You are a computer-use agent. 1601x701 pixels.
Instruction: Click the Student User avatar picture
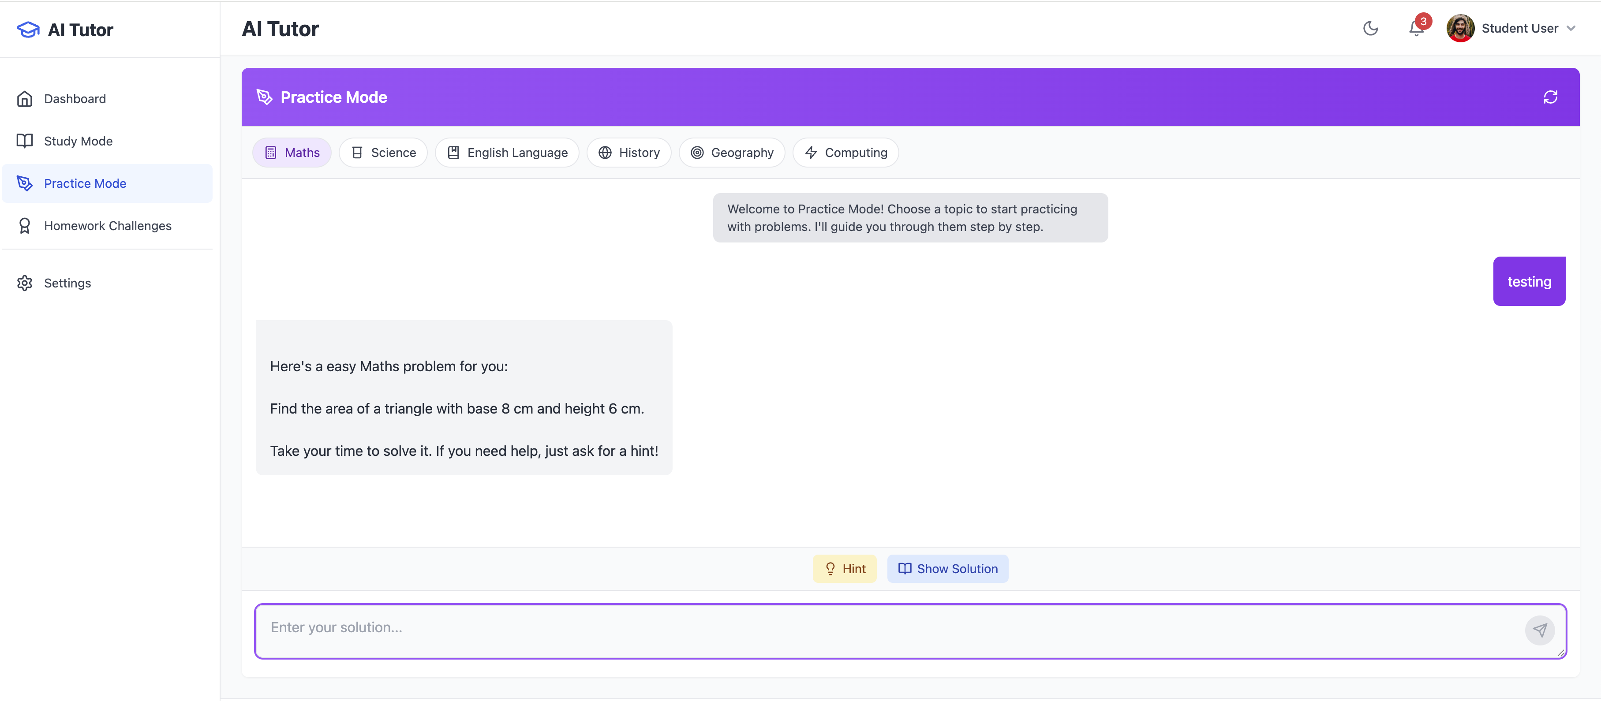tap(1460, 29)
